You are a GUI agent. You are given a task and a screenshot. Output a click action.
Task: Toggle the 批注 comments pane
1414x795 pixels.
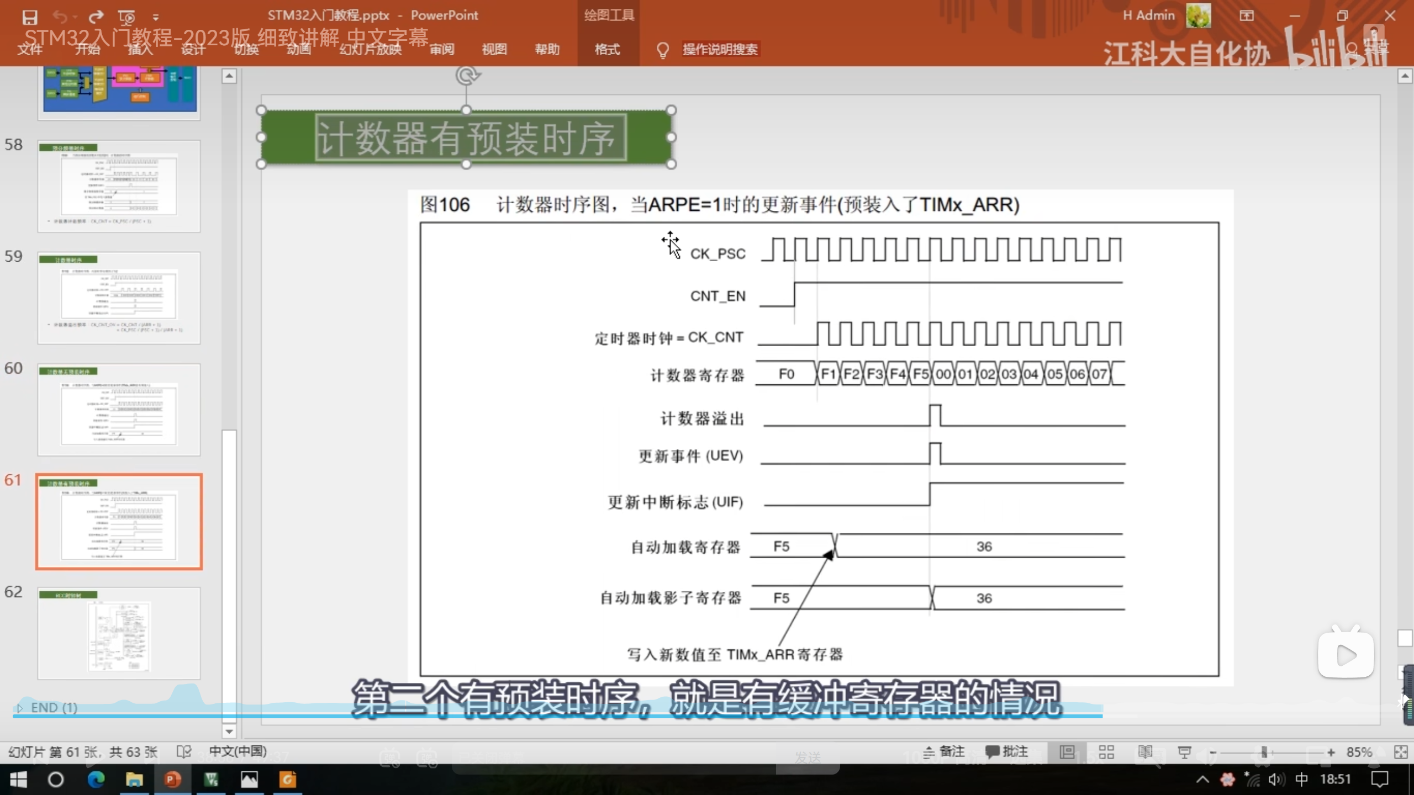pos(1007,751)
